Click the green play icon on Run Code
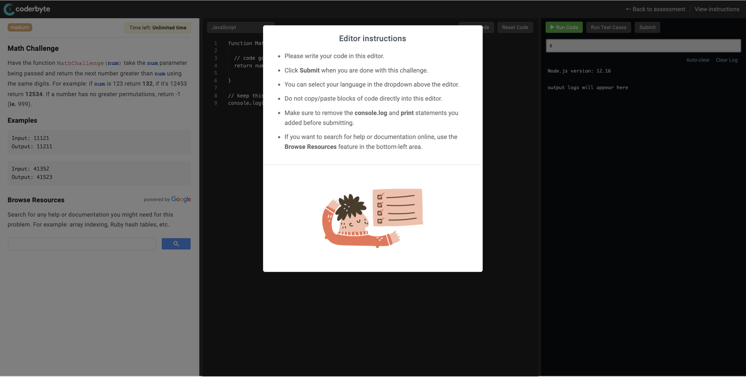 point(552,27)
